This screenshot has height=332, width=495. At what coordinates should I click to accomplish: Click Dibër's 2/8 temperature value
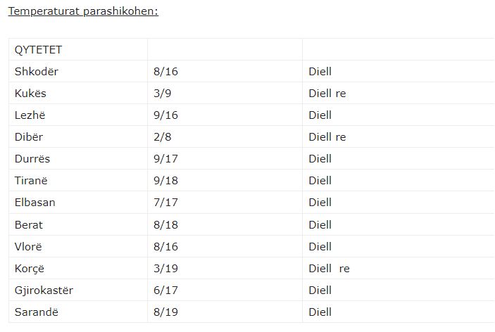161,137
